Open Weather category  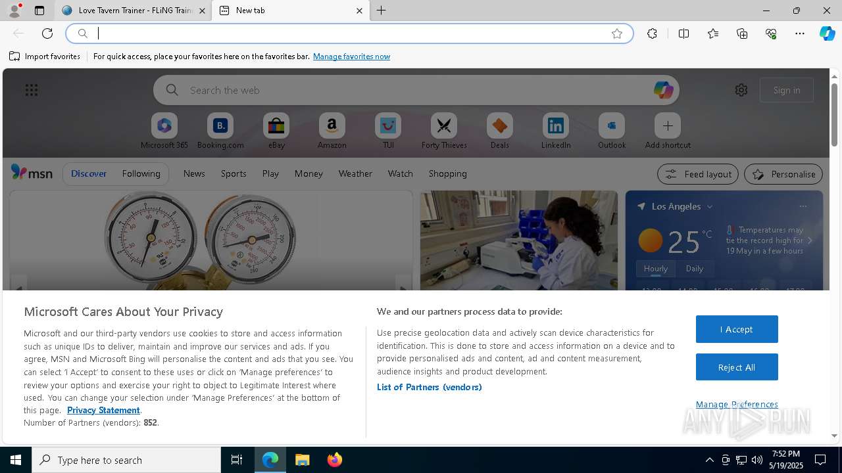[x=355, y=173]
